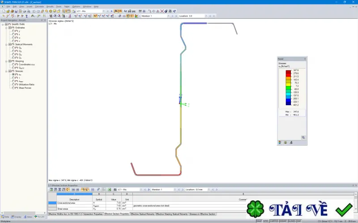Click the Open folder icon in toolbar
Image resolution: width=358 pixels, height=223 pixels.
point(8,11)
